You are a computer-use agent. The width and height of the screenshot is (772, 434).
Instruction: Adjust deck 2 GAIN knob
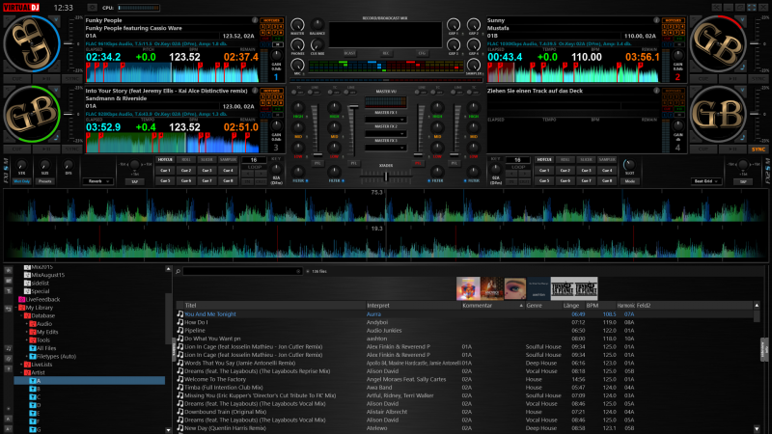(x=678, y=56)
